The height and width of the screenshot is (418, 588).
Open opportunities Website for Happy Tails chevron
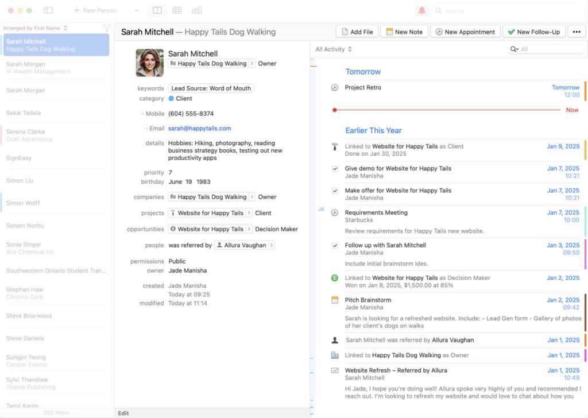coord(249,229)
